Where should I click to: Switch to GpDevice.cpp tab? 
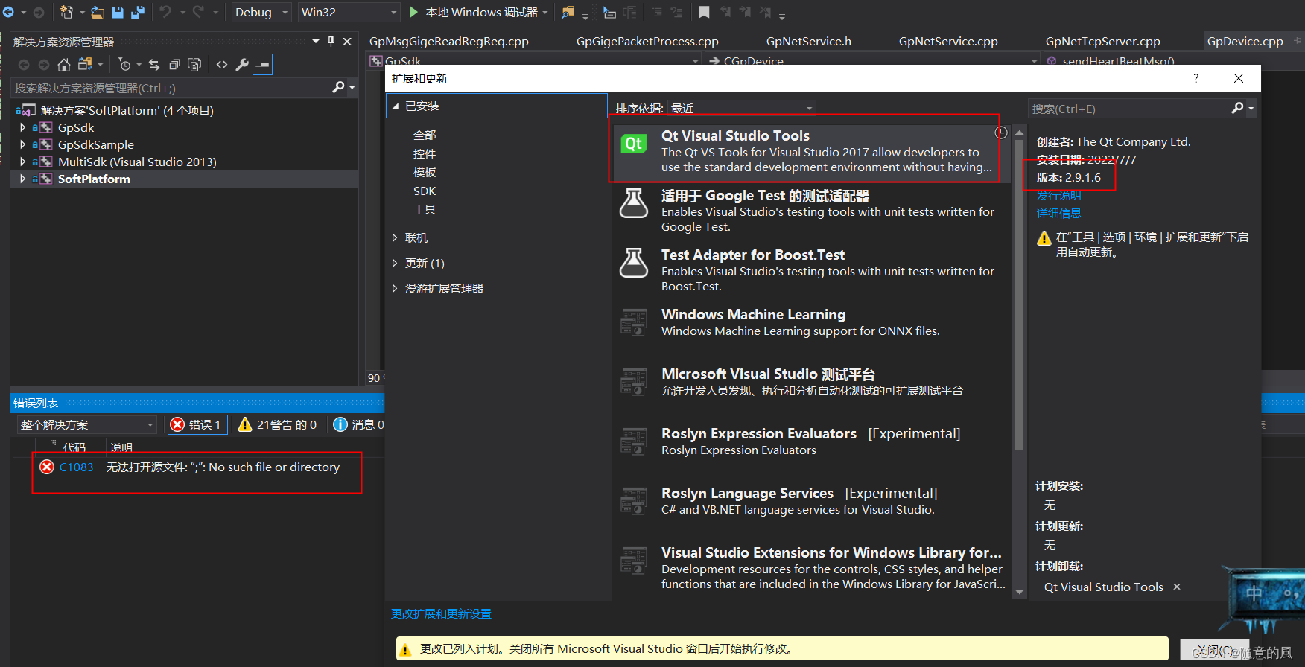1245,42
